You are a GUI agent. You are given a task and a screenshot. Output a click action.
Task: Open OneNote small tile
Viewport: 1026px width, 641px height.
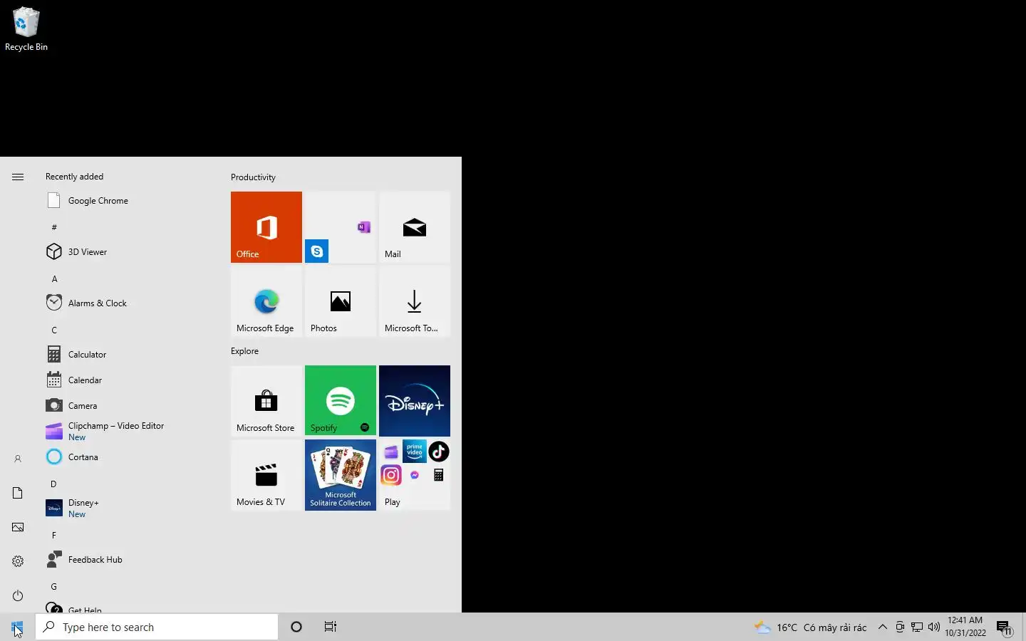coord(364,227)
